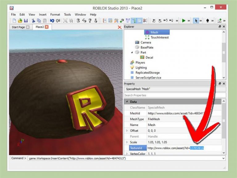Expand the VertexColor property arrow
The image size is (237, 178).
(x=127, y=154)
